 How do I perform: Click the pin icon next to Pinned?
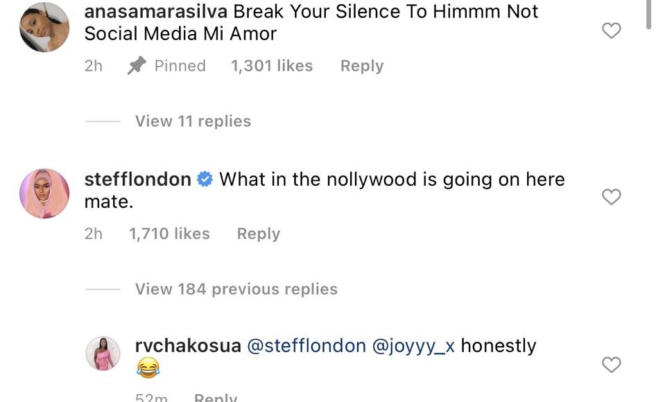[x=135, y=66]
